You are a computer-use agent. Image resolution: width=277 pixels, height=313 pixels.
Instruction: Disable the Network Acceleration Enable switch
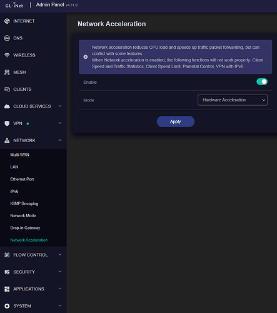coord(262,82)
